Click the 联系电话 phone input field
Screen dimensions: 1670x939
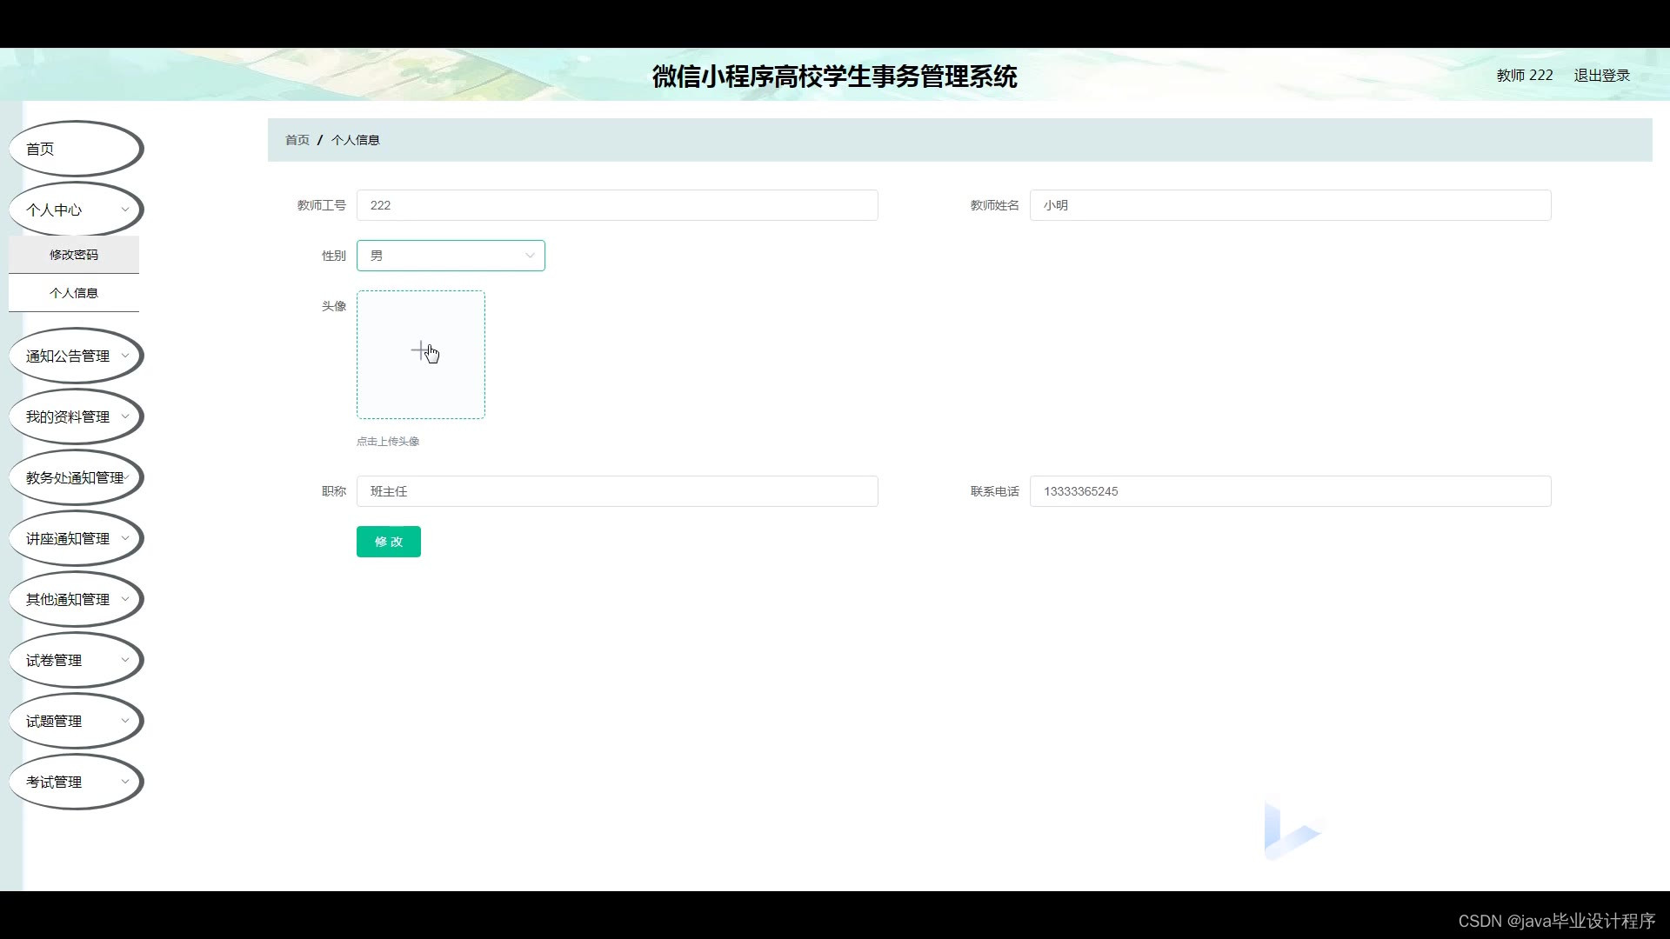coord(1290,490)
